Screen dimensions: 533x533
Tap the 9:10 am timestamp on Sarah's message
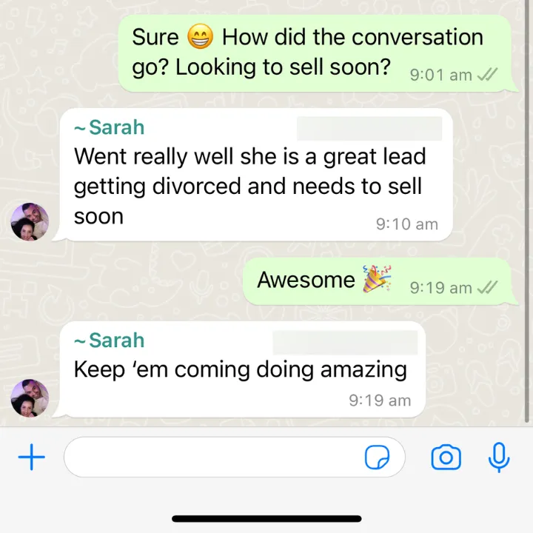(407, 224)
